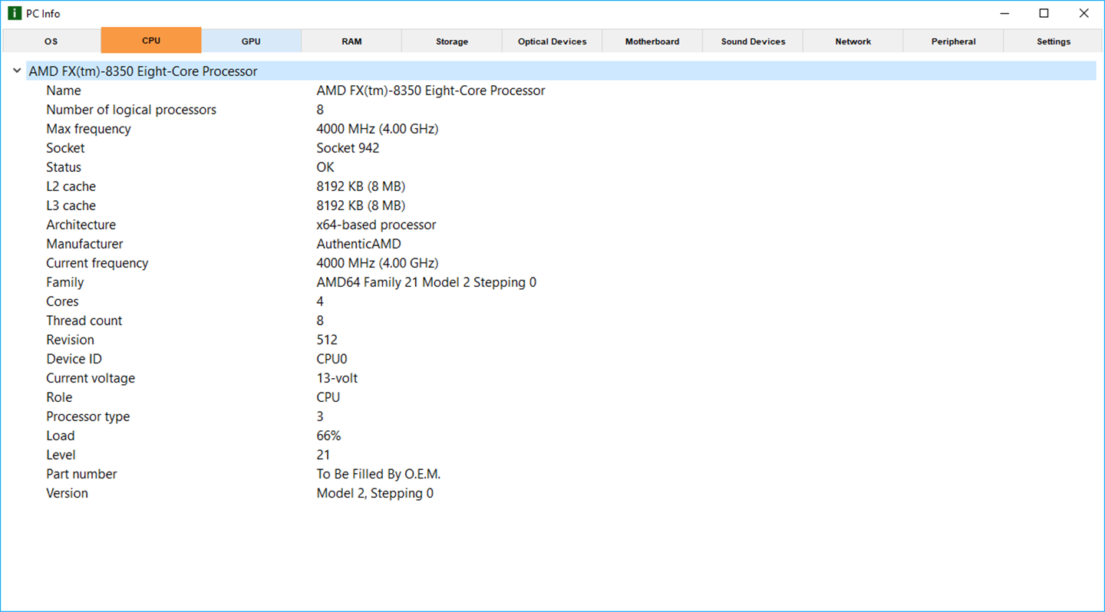Click the Family label
This screenshot has width=1105, height=612.
(64, 282)
